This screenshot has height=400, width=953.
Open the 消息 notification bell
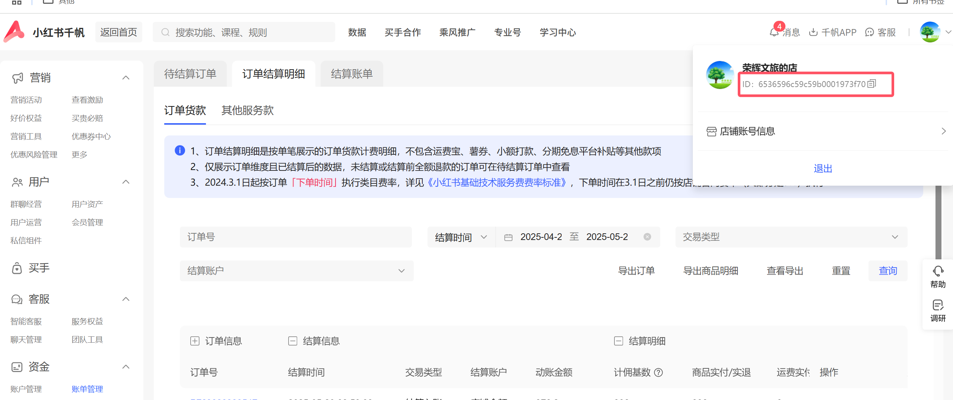click(774, 32)
